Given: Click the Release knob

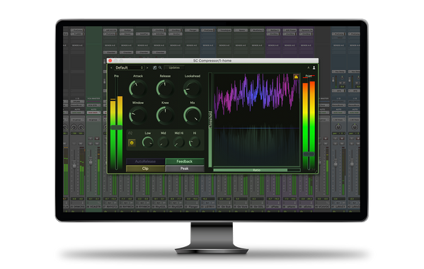Looking at the screenshot, I should [165, 88].
